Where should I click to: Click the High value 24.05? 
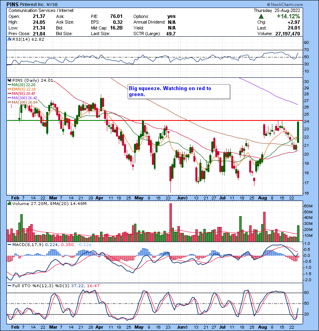point(39,22)
